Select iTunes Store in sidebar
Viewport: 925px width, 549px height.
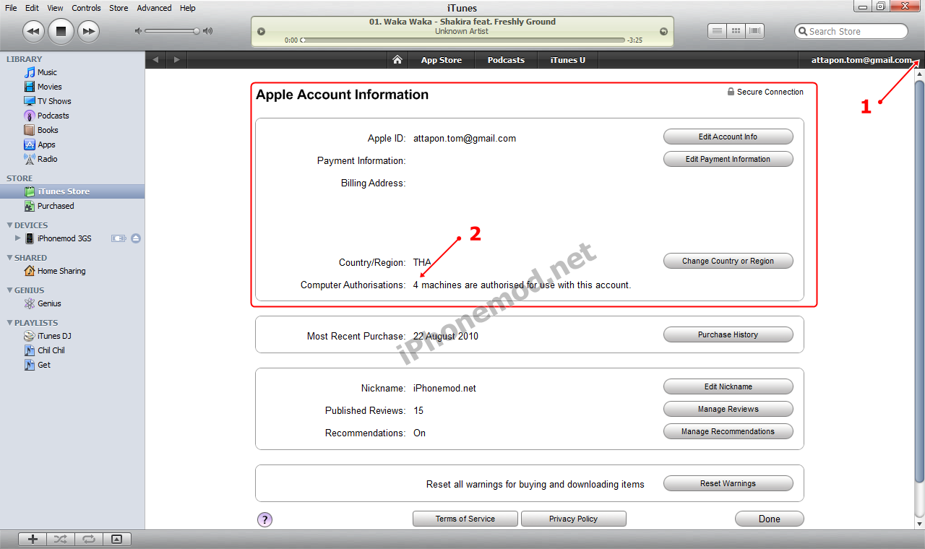(x=72, y=191)
